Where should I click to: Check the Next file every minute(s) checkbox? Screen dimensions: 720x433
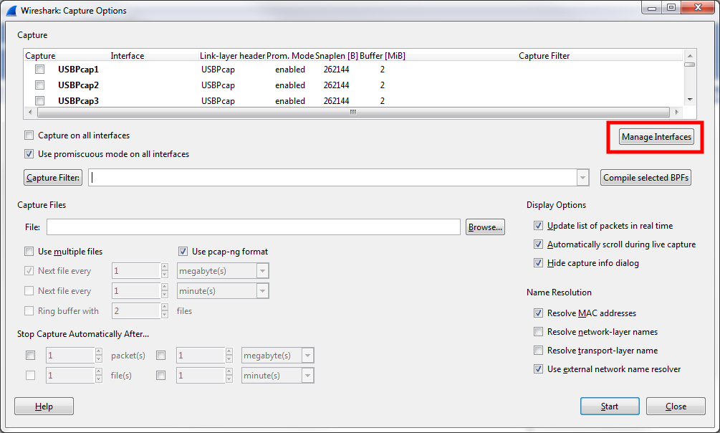(x=29, y=291)
